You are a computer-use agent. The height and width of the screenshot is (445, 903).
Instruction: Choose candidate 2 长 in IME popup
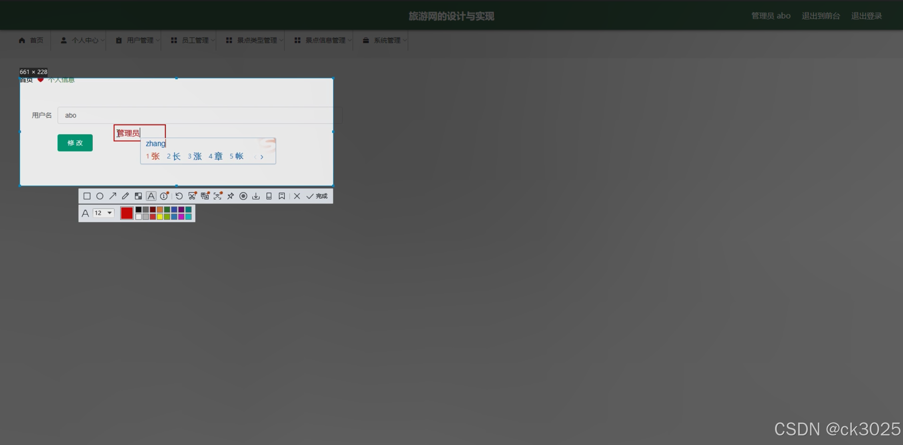(x=174, y=156)
